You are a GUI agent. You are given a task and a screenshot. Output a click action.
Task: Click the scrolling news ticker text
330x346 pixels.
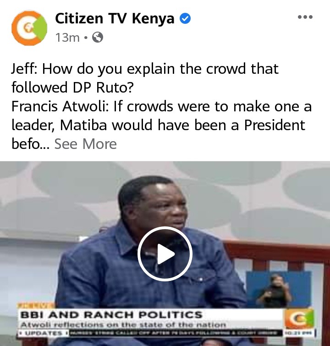[173, 333]
